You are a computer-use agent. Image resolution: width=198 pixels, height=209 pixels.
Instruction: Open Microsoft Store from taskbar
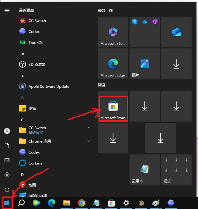pos(111,203)
